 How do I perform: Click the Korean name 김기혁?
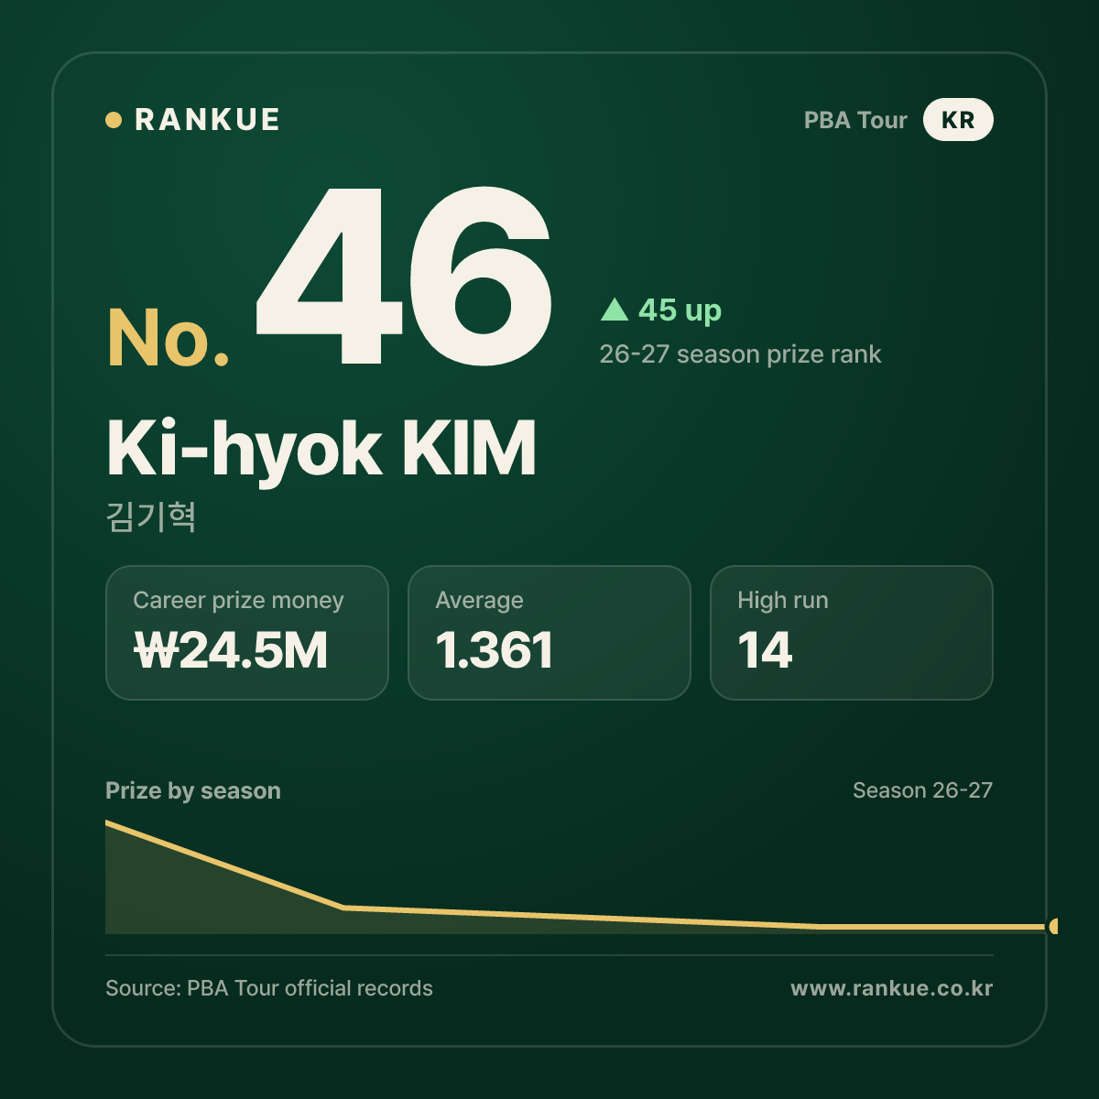(x=151, y=517)
